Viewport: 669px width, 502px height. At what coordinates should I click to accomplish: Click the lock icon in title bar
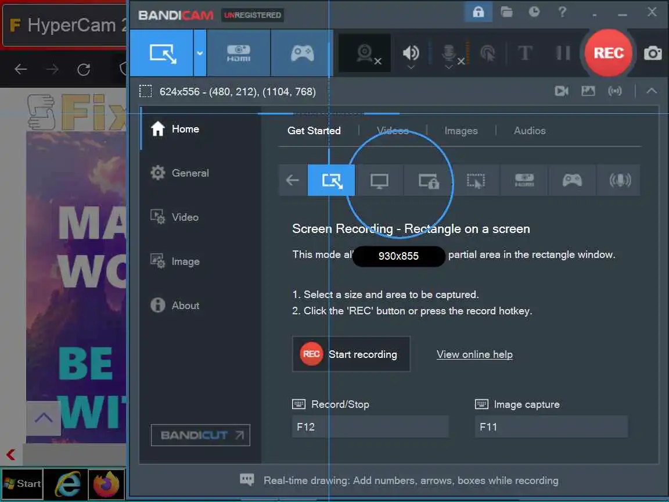click(479, 12)
